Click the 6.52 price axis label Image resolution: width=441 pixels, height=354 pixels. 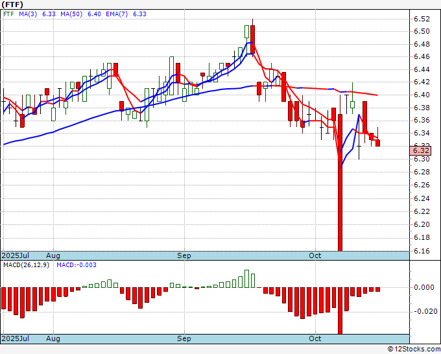[x=422, y=19]
